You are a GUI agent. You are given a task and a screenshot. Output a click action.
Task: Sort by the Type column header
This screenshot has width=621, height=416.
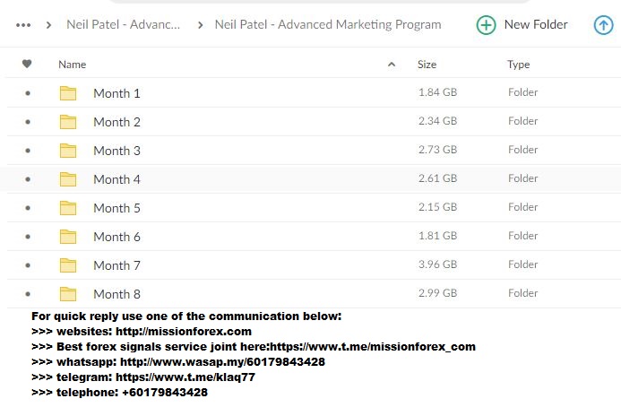[x=519, y=65]
